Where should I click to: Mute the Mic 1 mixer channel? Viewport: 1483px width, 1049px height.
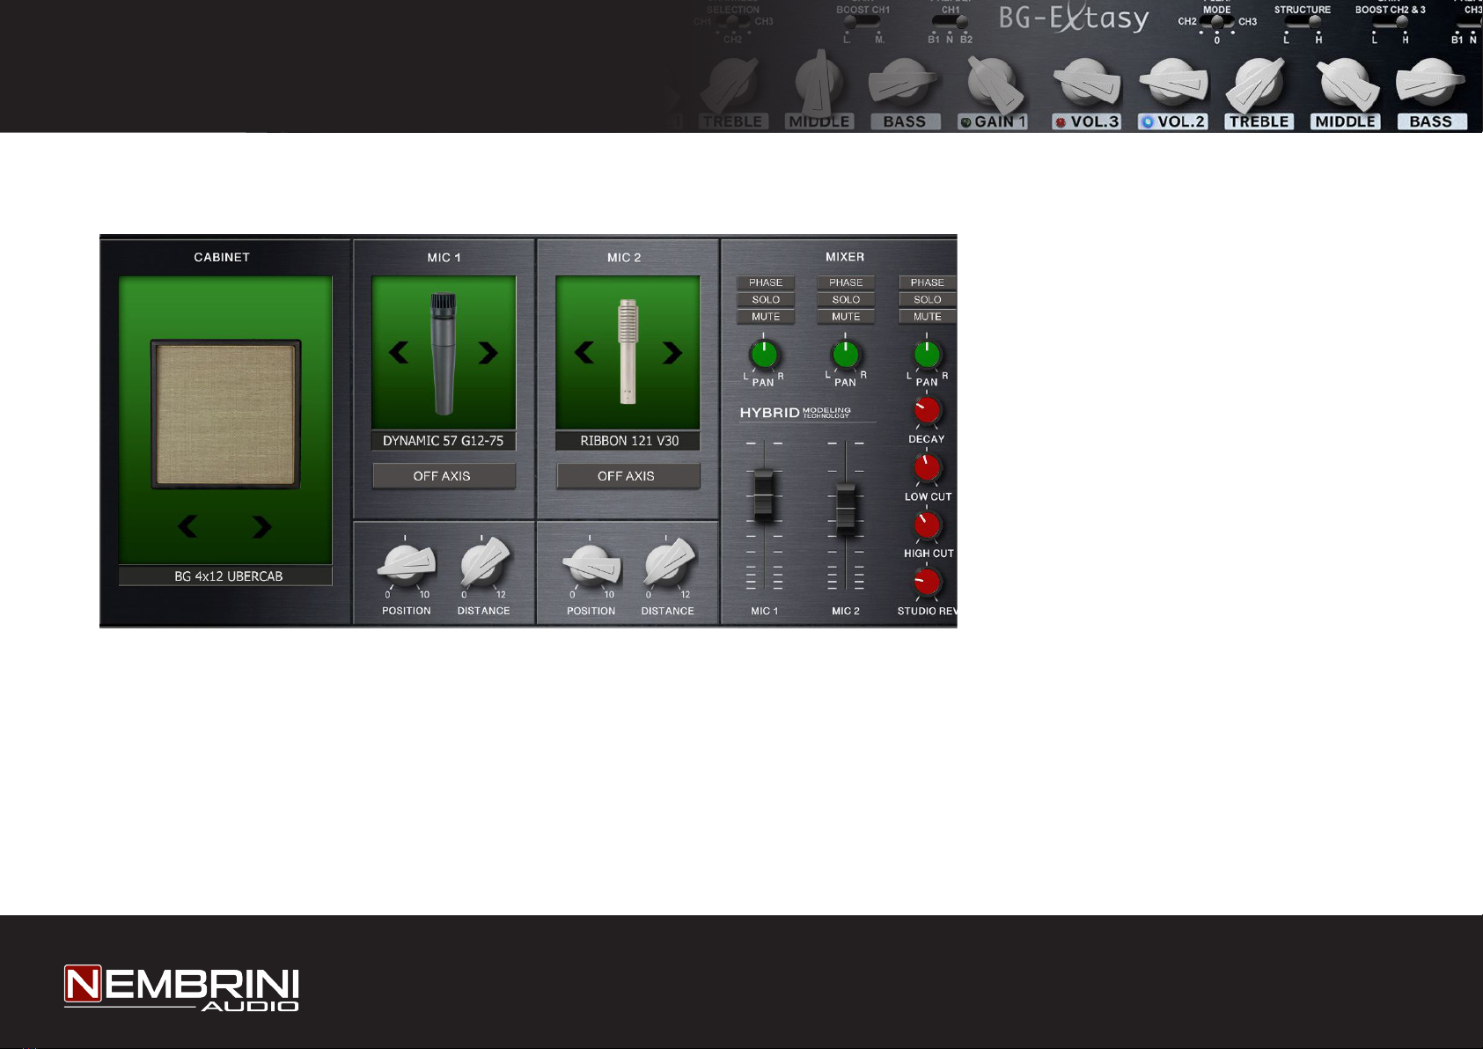pyautogui.click(x=766, y=316)
